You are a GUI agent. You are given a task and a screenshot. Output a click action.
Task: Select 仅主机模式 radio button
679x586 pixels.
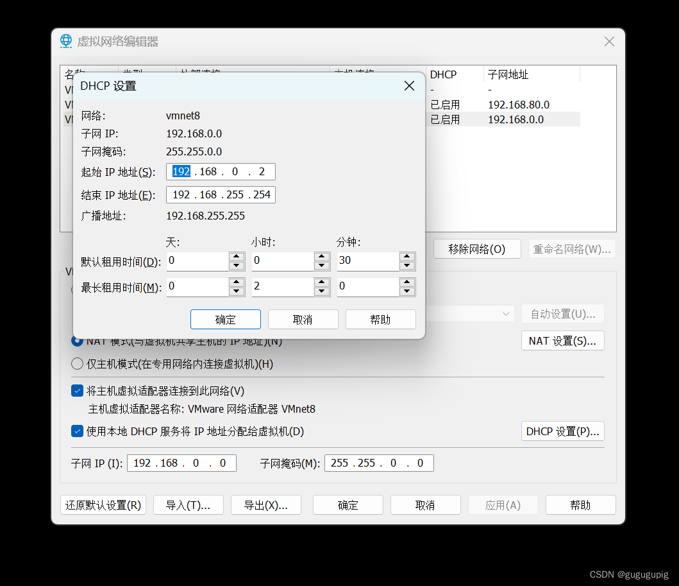(77, 364)
